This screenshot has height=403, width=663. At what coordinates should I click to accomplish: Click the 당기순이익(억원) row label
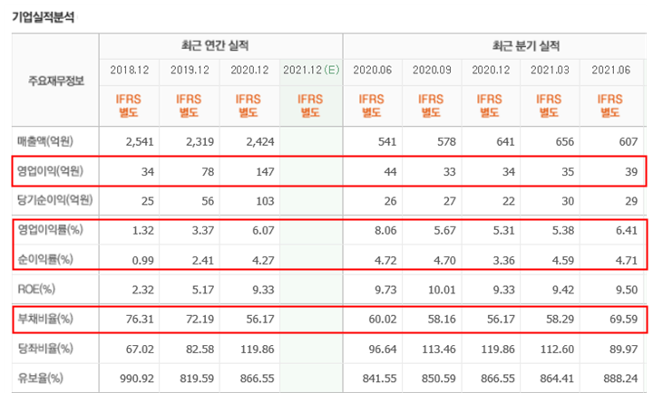point(55,200)
